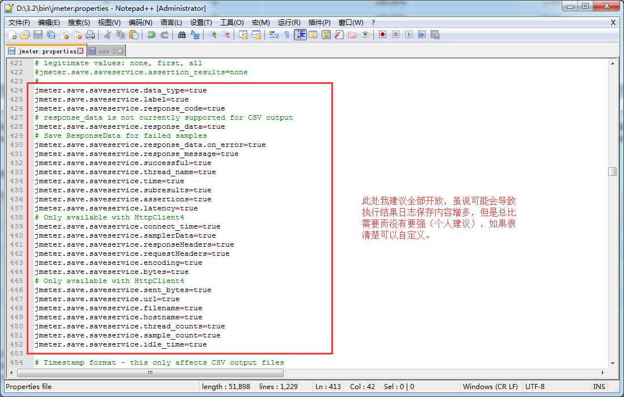Open the 运行(R) menu

click(x=289, y=23)
